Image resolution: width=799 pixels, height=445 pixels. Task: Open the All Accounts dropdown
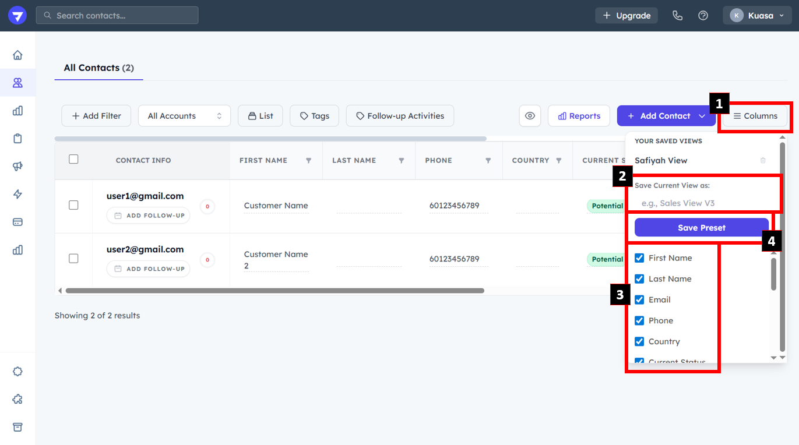(x=184, y=116)
